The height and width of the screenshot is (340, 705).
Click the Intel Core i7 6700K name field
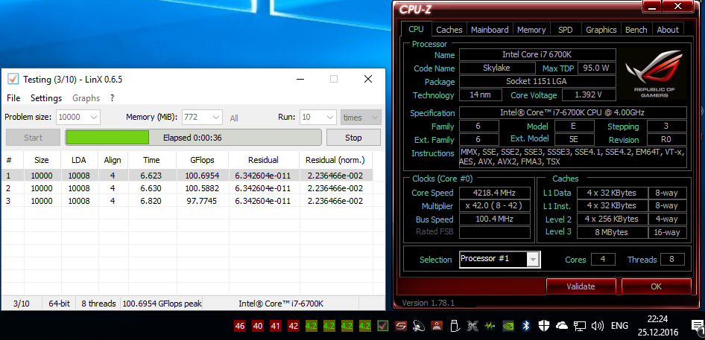coord(537,55)
